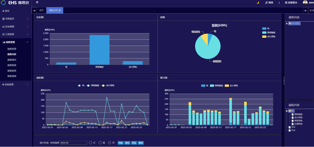The width and height of the screenshot is (314, 147).
Task: Close the 能耗分析 tab via x icon
Action: (x=60, y=10)
